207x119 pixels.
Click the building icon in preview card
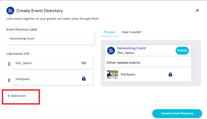[111, 51]
